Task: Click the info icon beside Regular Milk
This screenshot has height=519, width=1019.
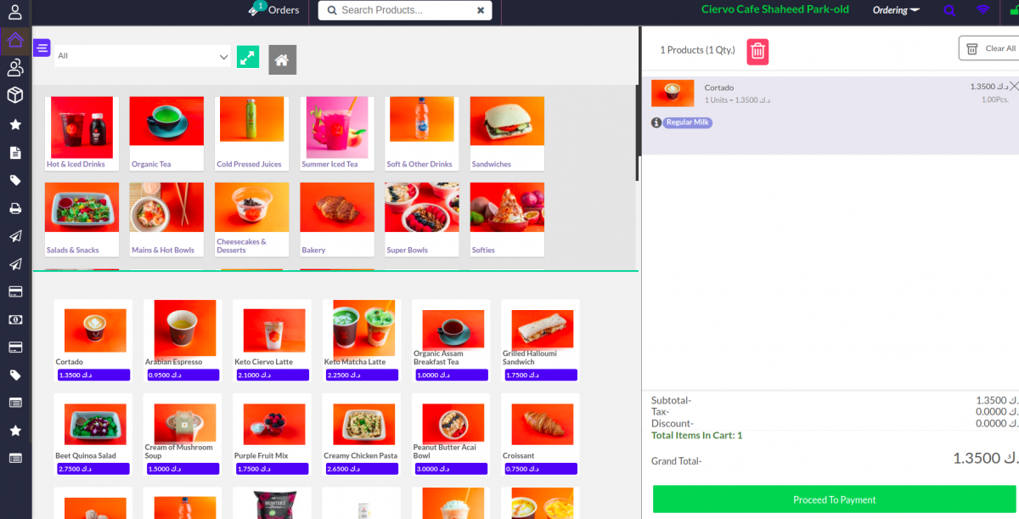Action: pos(656,122)
